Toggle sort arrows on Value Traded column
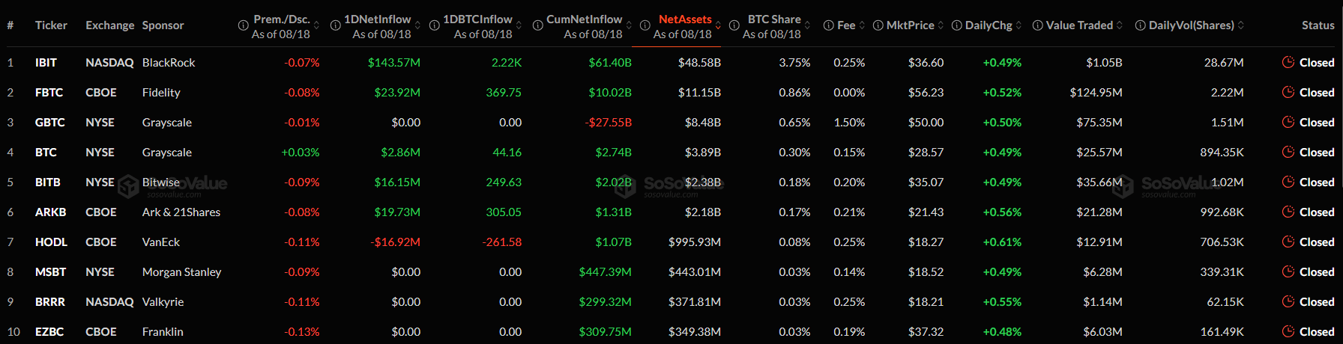The width and height of the screenshot is (1343, 344). coord(1120,25)
